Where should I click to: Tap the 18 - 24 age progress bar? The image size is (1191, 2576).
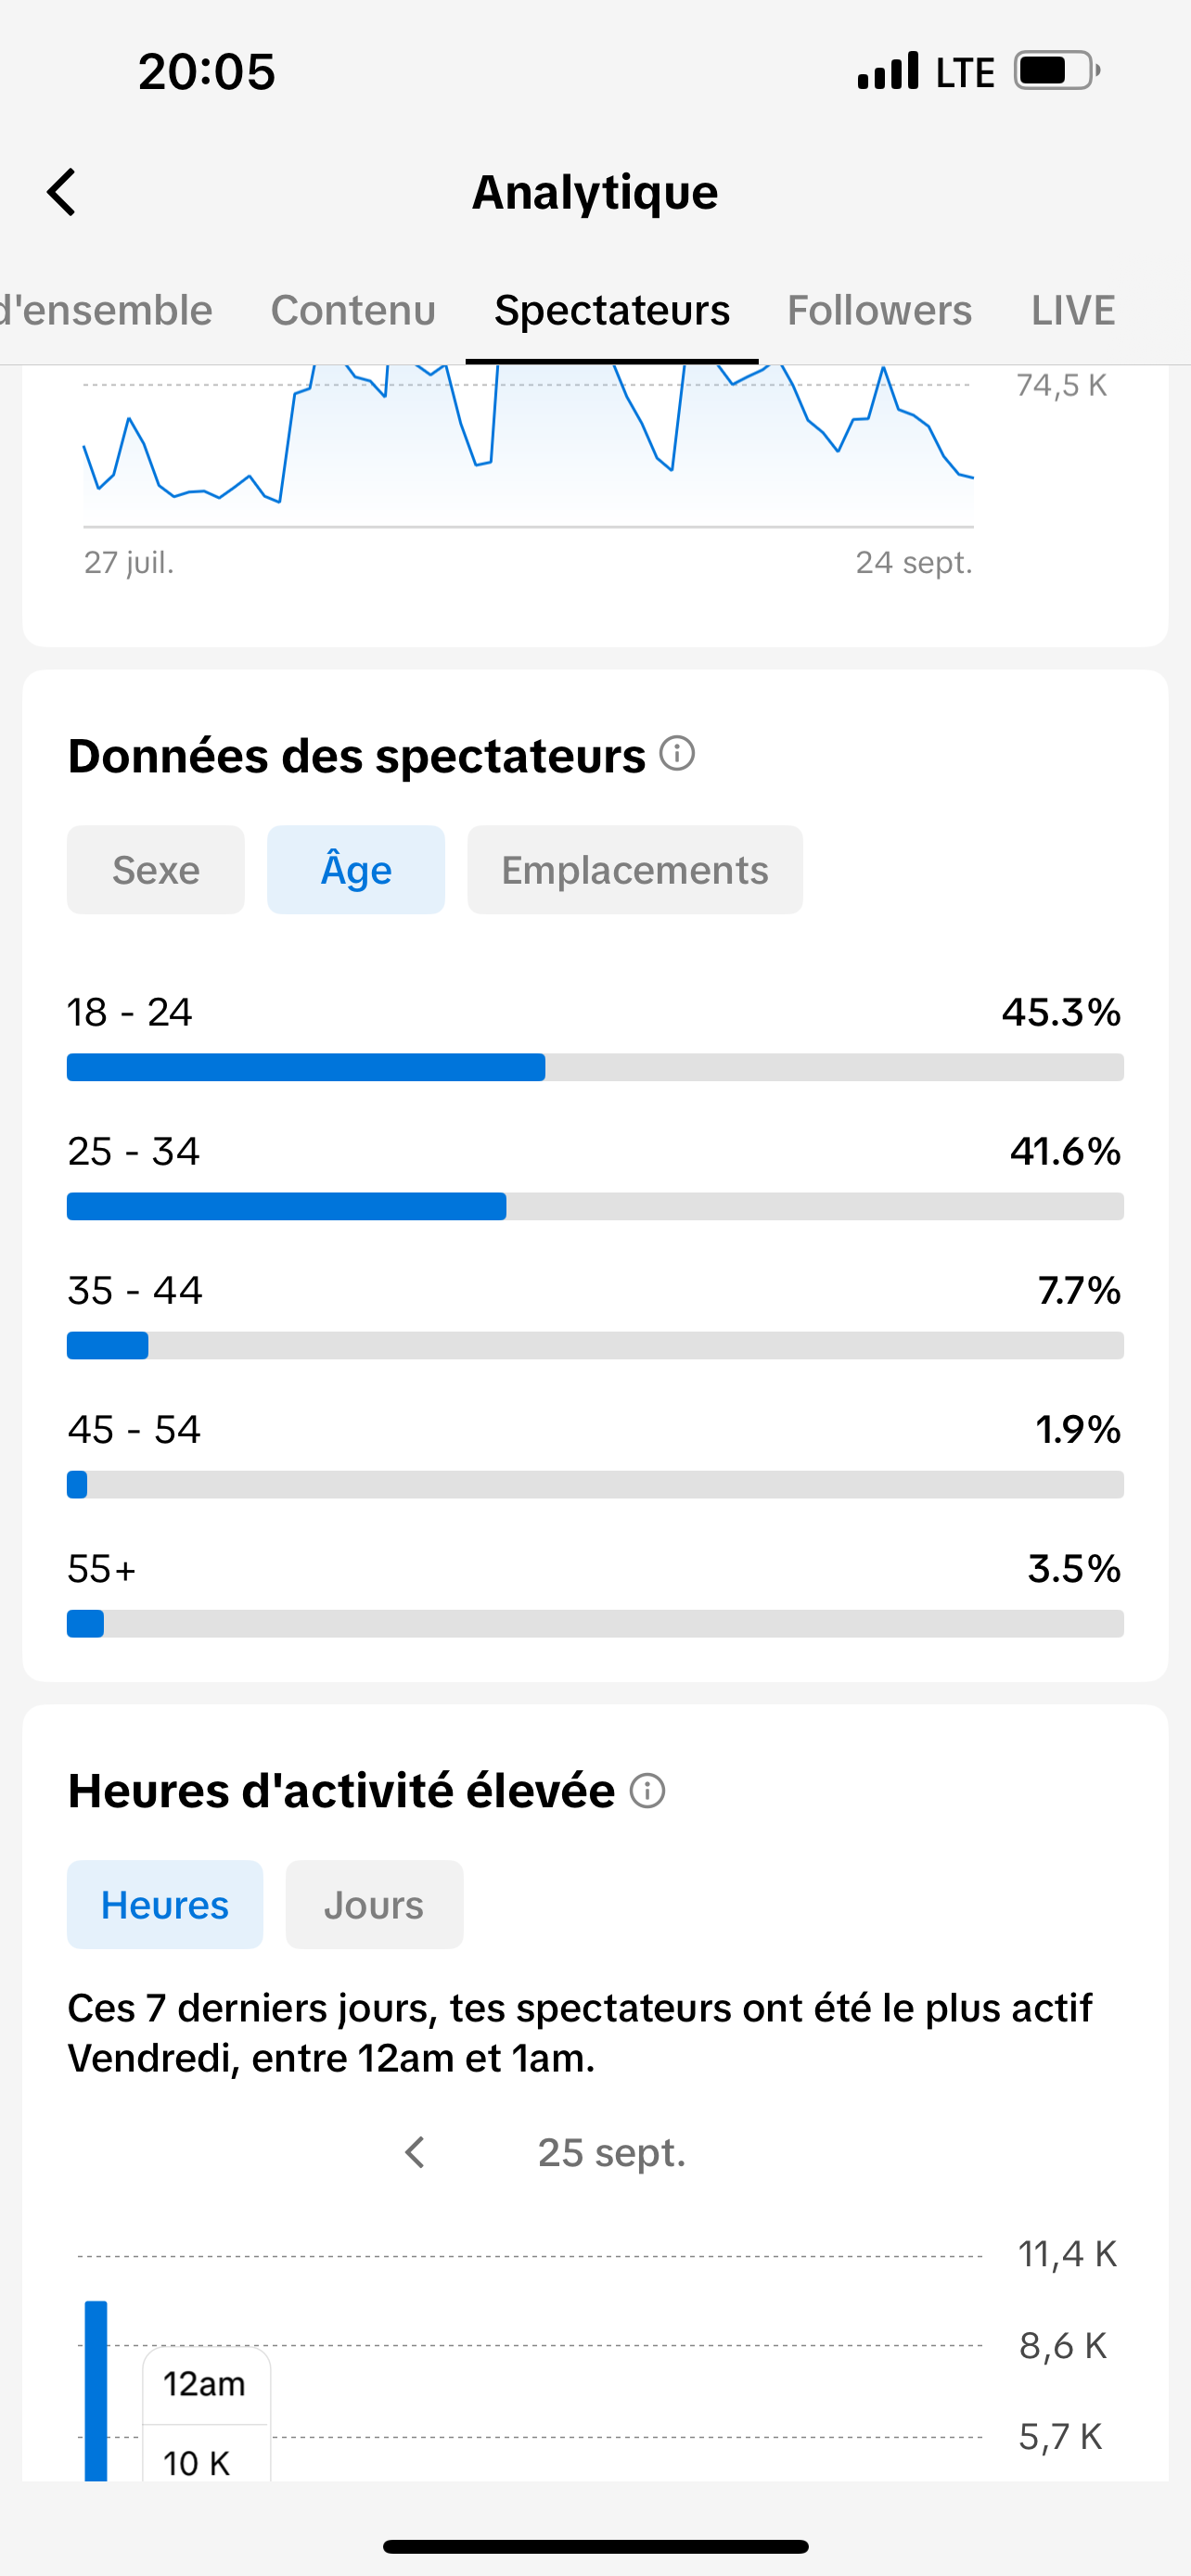tap(595, 1067)
